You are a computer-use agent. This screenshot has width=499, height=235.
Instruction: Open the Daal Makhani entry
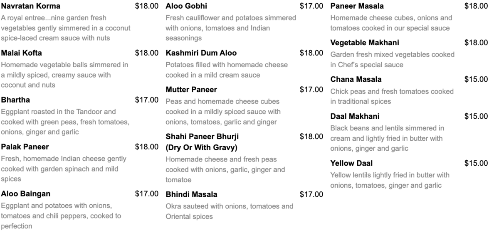coord(355,116)
